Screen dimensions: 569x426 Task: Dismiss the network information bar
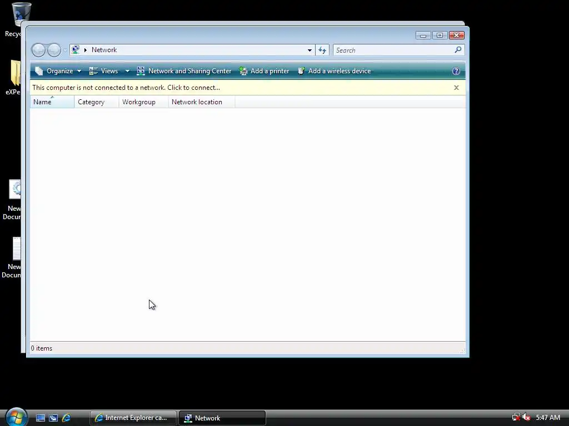pyautogui.click(x=457, y=88)
